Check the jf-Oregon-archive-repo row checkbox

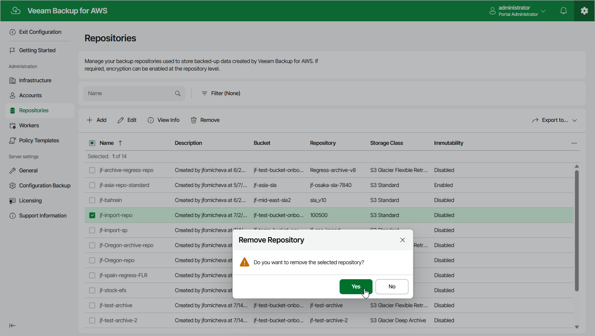click(92, 245)
